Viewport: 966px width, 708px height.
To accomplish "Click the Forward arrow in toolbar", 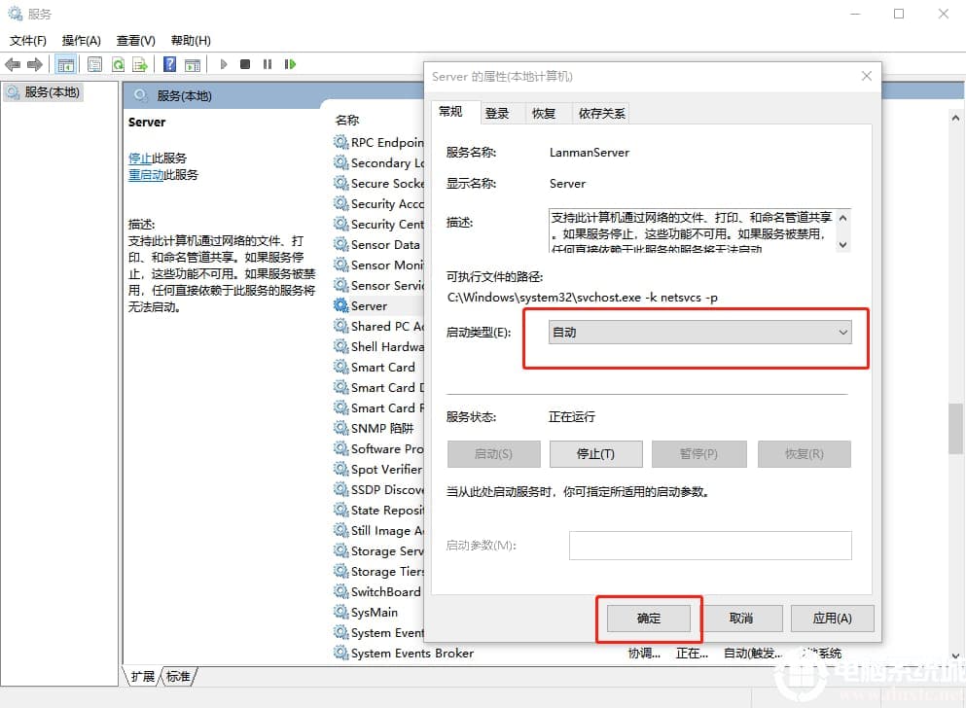I will [35, 64].
